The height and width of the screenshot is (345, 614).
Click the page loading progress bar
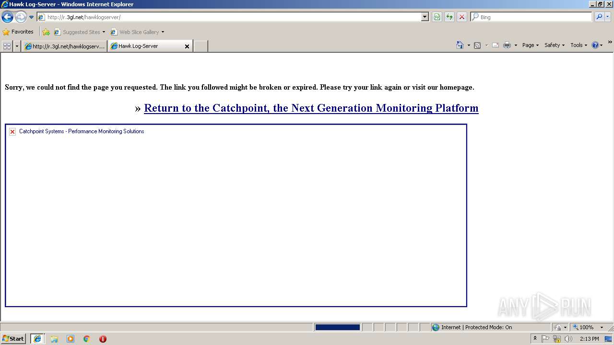coord(337,327)
